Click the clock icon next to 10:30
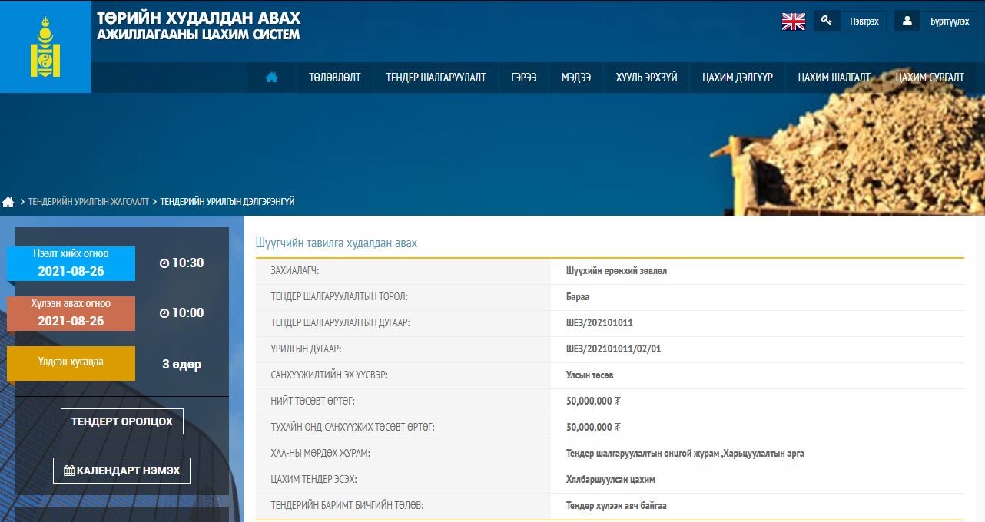Image resolution: width=985 pixels, height=522 pixels. point(164,263)
